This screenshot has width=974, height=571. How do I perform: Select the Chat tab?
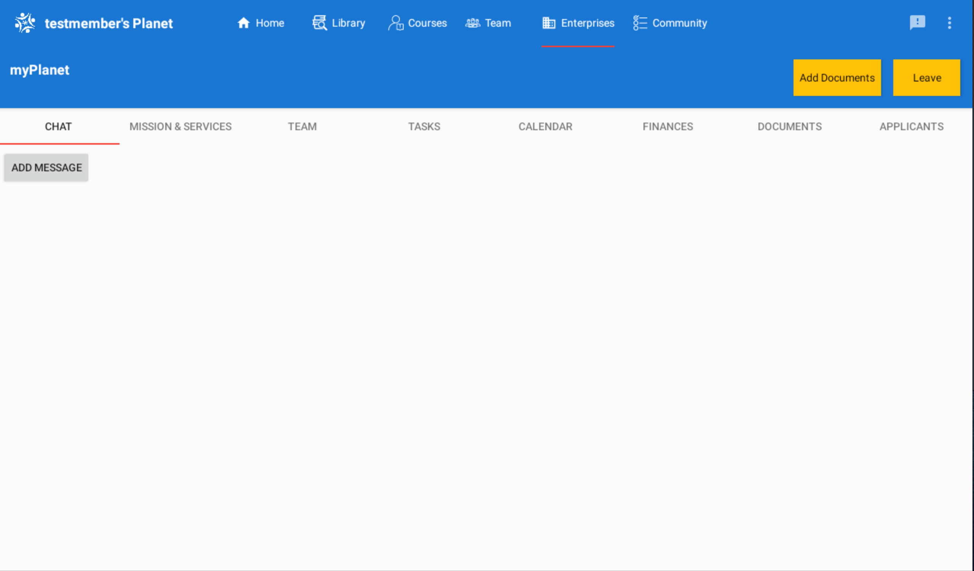tap(58, 127)
